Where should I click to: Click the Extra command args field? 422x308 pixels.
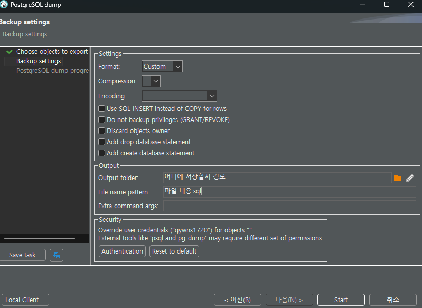pyautogui.click(x=289, y=206)
